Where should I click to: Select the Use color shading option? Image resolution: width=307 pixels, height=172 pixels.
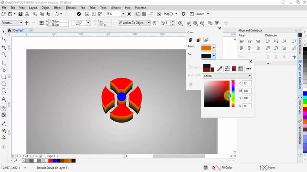[206, 40]
